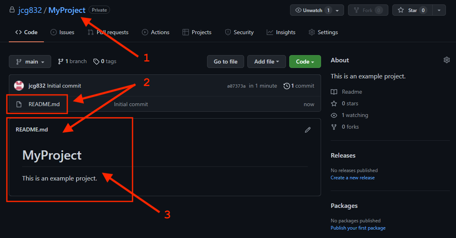Click the book icon beside Readme
Screen dimensions: 456x238
coord(334,92)
